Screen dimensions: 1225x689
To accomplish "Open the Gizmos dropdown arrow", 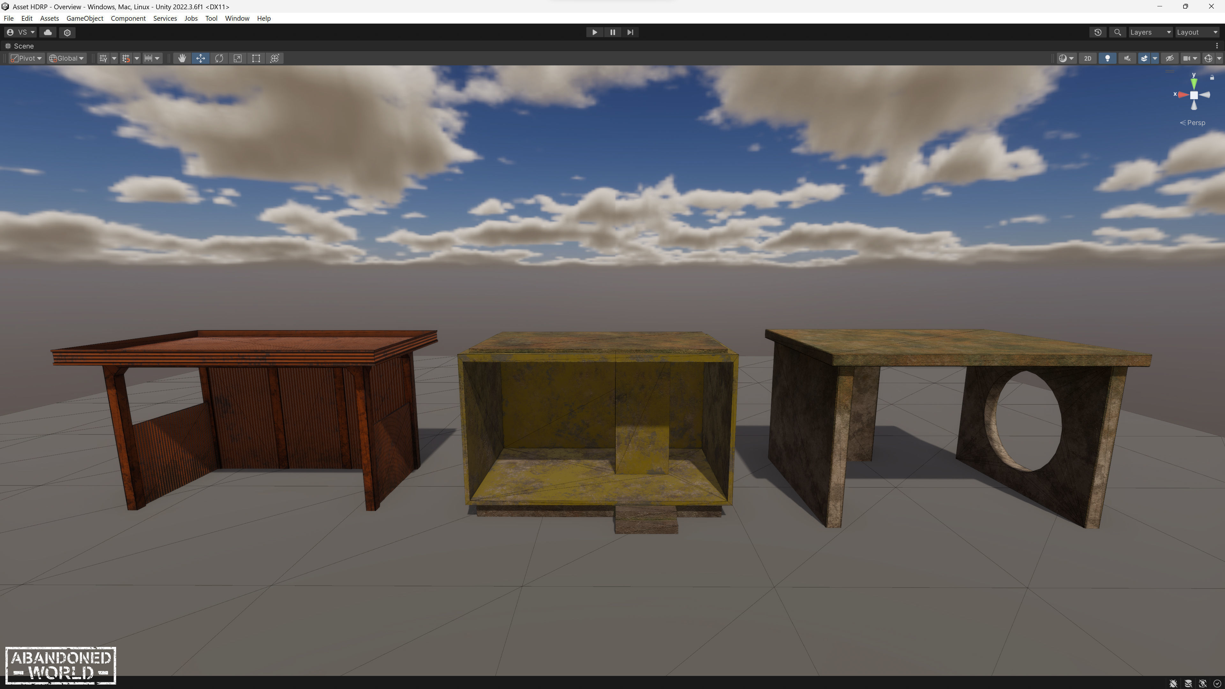I will [x=1219, y=58].
